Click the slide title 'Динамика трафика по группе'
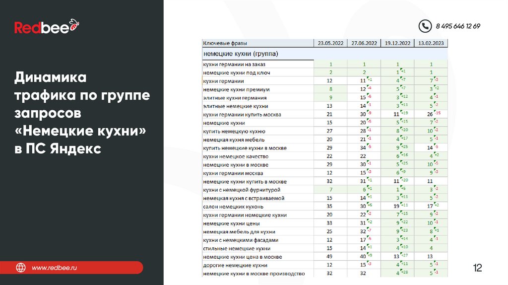 click(82, 86)
